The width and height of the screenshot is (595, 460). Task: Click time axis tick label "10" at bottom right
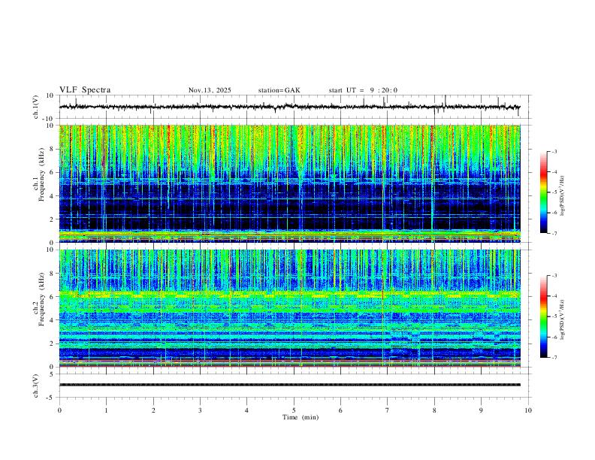click(528, 410)
